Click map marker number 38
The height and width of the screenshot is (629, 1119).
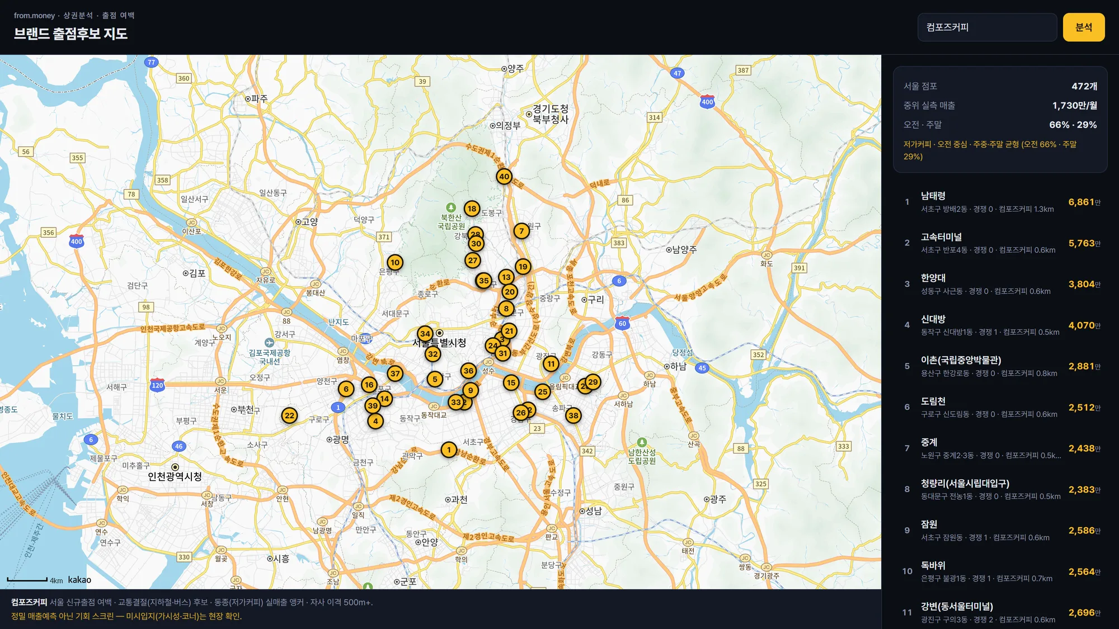(573, 415)
